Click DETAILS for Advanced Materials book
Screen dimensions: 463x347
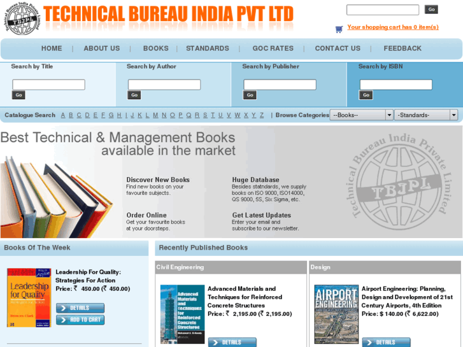[232, 343]
